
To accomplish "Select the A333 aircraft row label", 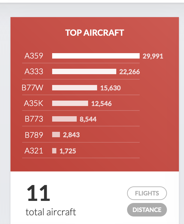I will [x=34, y=72].
